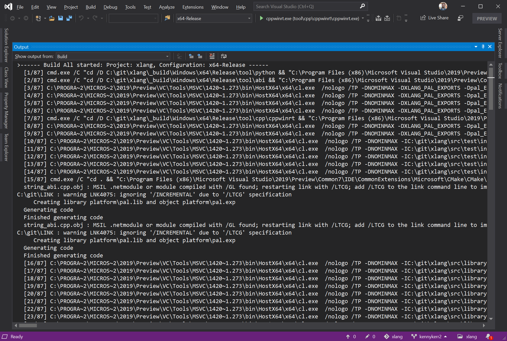Toggle auto-hide pin on the Output window
This screenshot has width=507, height=341.
[x=483, y=47]
